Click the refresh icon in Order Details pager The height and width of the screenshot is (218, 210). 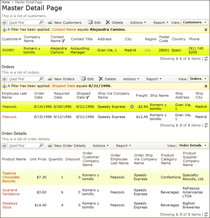[x=206, y=214]
